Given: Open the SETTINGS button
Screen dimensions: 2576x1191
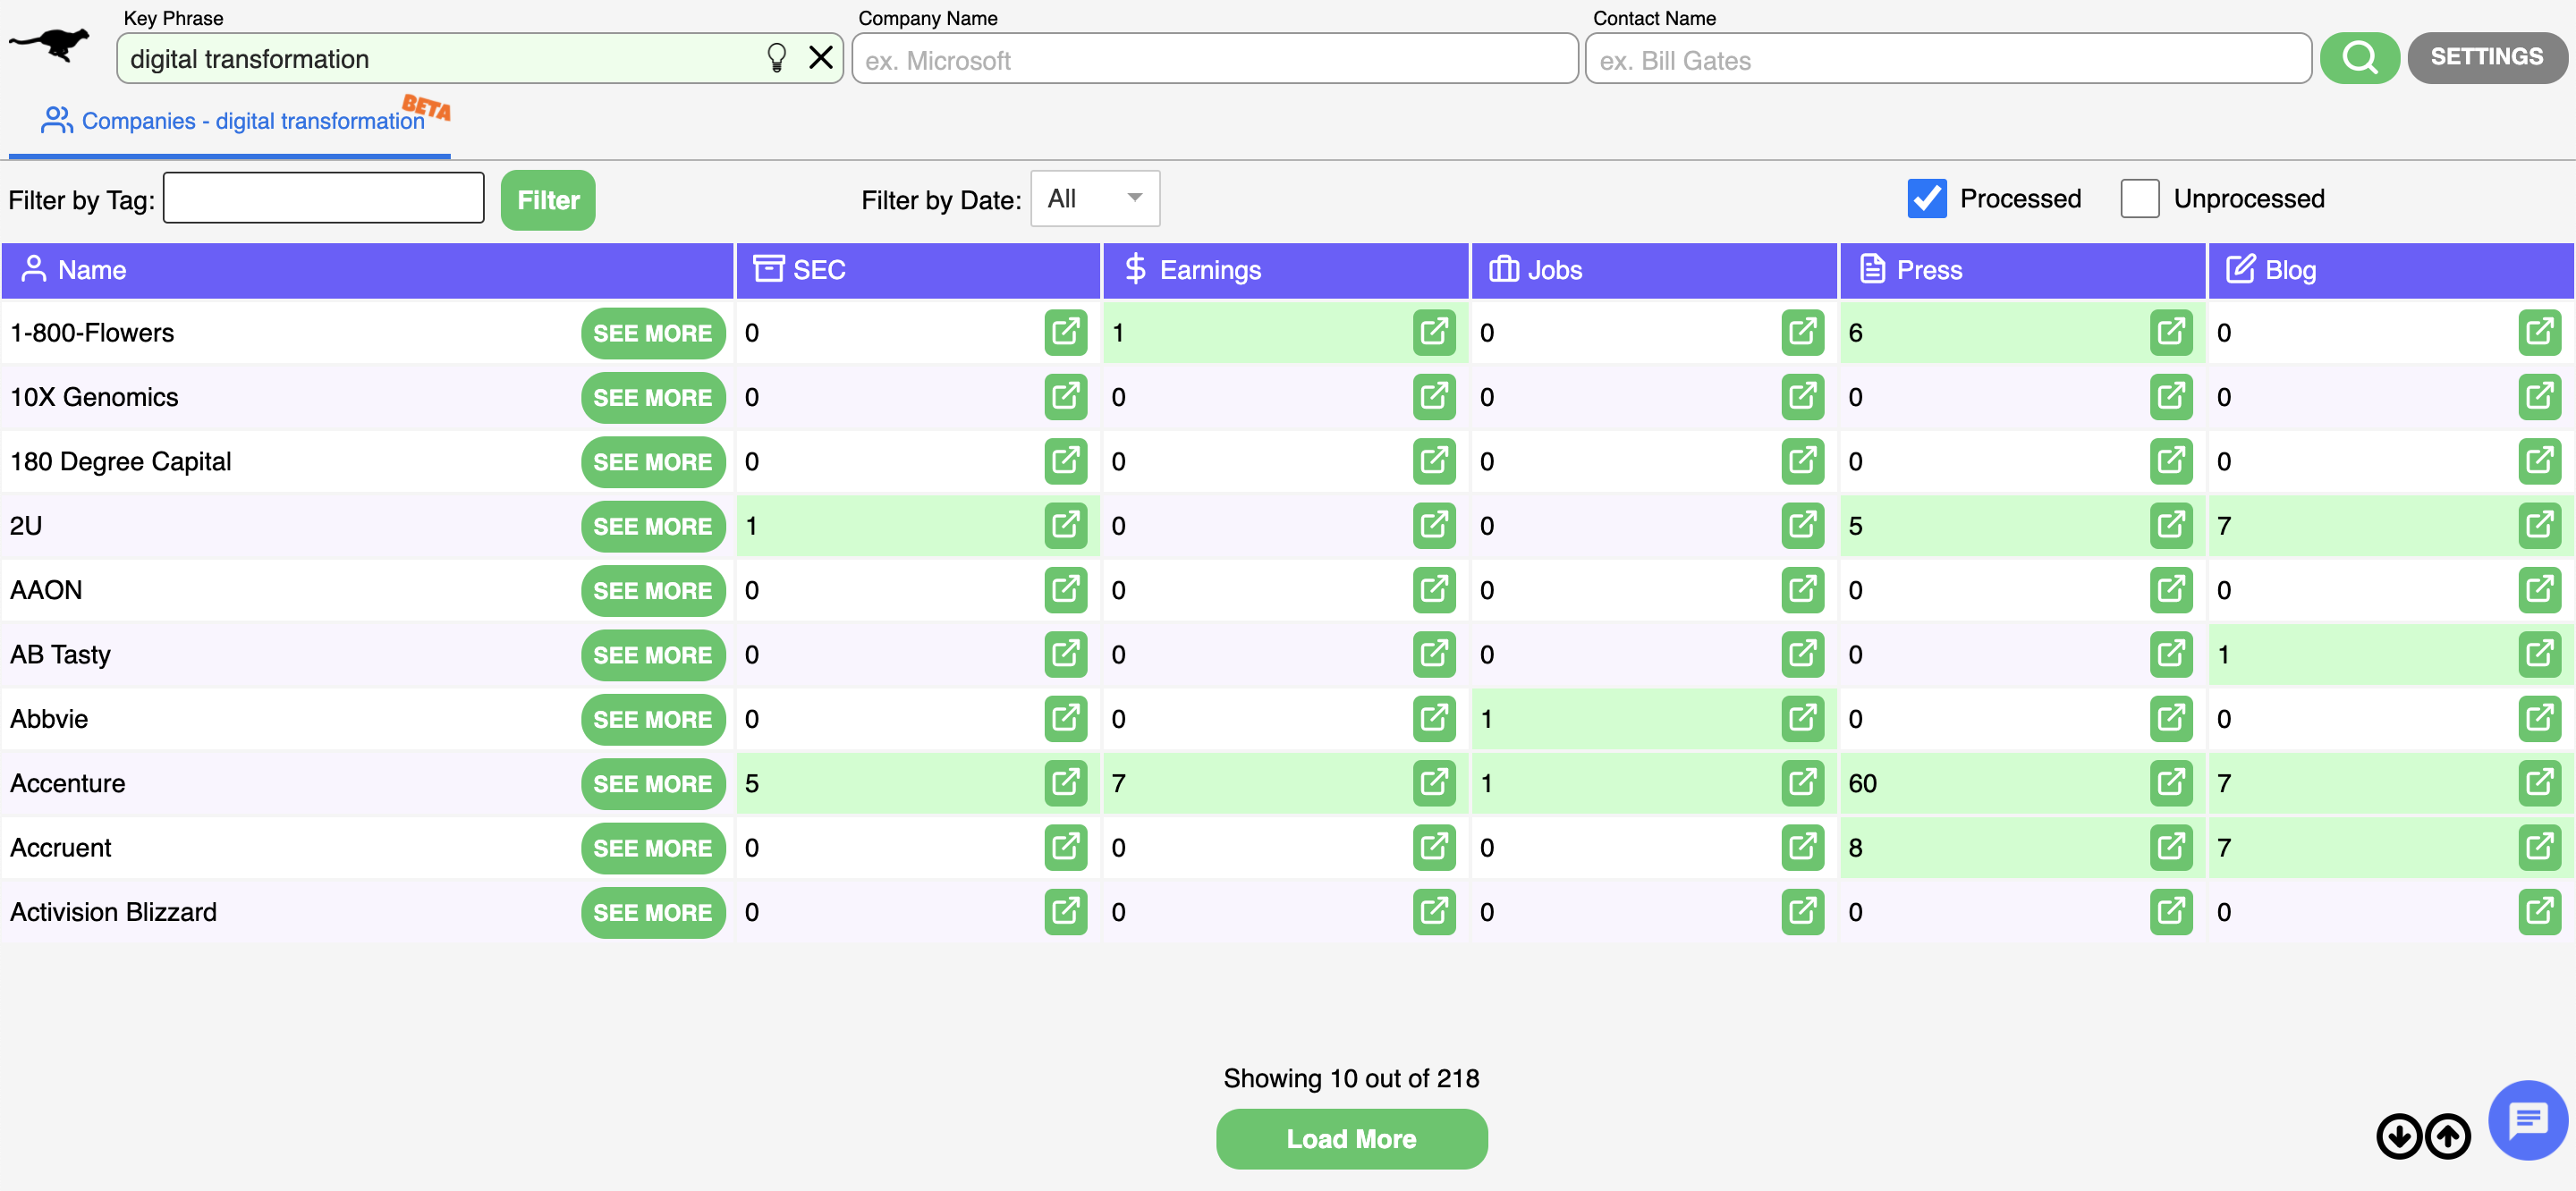Looking at the screenshot, I should (x=2486, y=58).
